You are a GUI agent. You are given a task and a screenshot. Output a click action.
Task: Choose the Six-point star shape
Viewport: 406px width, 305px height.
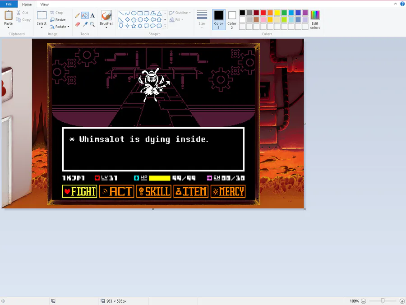coord(140,26)
